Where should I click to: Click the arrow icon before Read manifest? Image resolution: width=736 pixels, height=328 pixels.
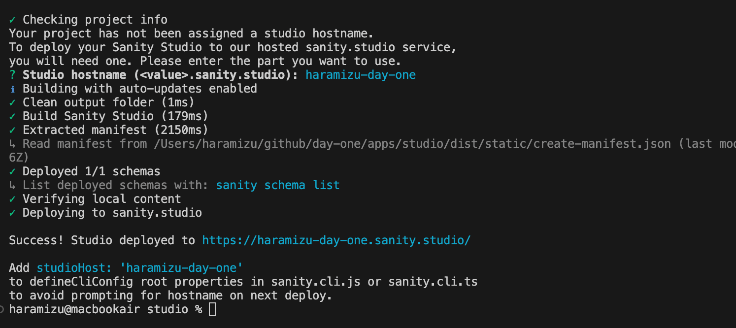click(12, 144)
